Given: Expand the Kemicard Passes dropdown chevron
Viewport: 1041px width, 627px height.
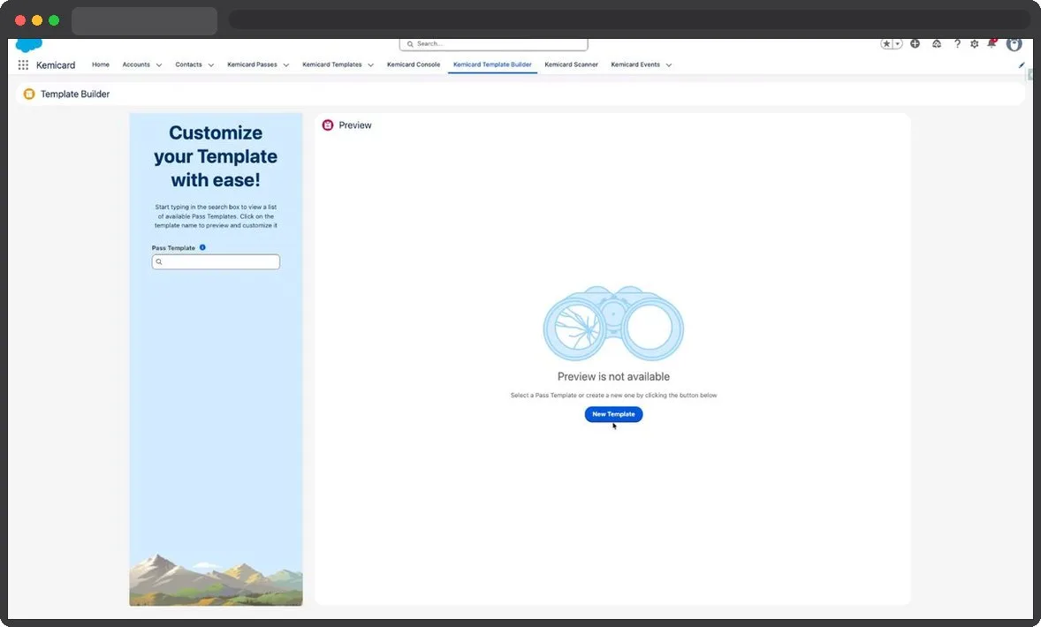Looking at the screenshot, I should click(286, 65).
